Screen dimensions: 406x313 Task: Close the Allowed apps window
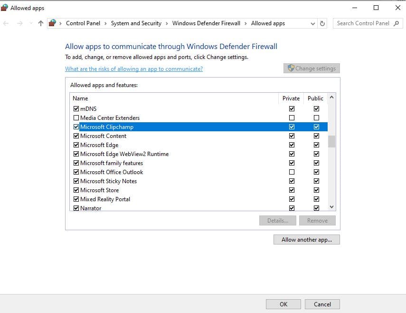click(x=398, y=8)
